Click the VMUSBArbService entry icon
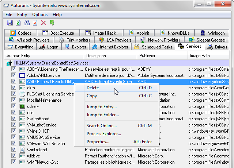Screen dimensions: 234x168 point(22,137)
